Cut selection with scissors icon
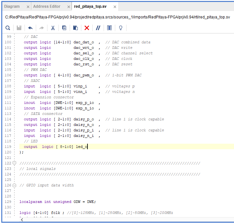 tap(53, 28)
